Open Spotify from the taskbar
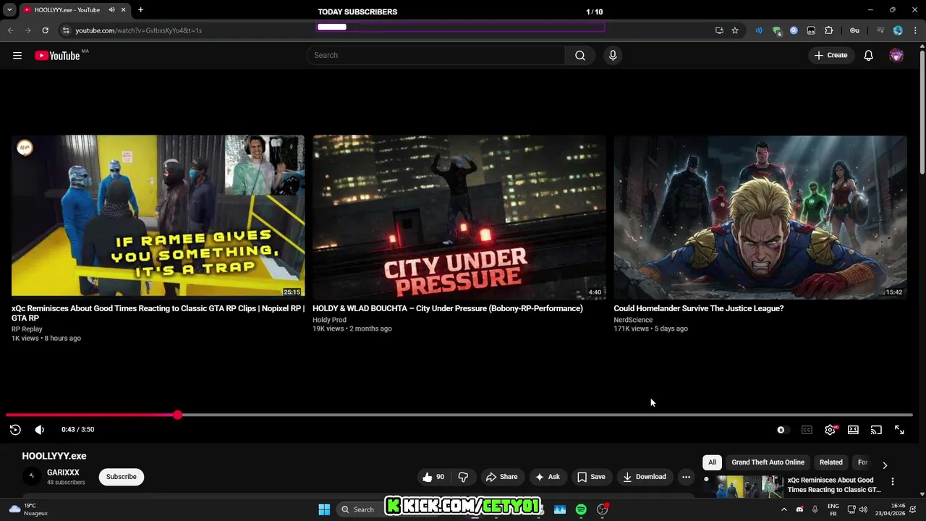 pos(581,509)
